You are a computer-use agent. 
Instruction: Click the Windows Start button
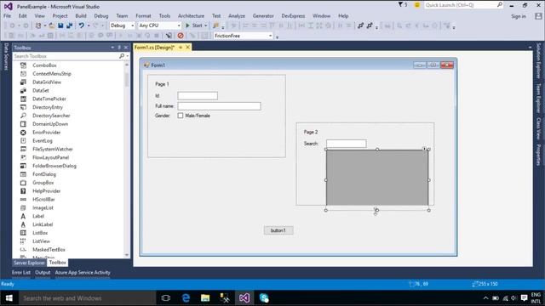click(x=9, y=298)
